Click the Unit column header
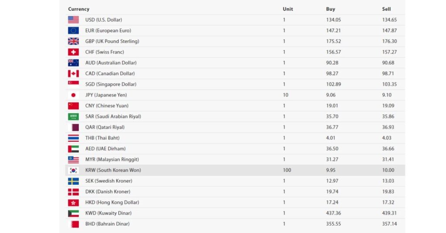This screenshot has width=446, height=233. pos(287,9)
